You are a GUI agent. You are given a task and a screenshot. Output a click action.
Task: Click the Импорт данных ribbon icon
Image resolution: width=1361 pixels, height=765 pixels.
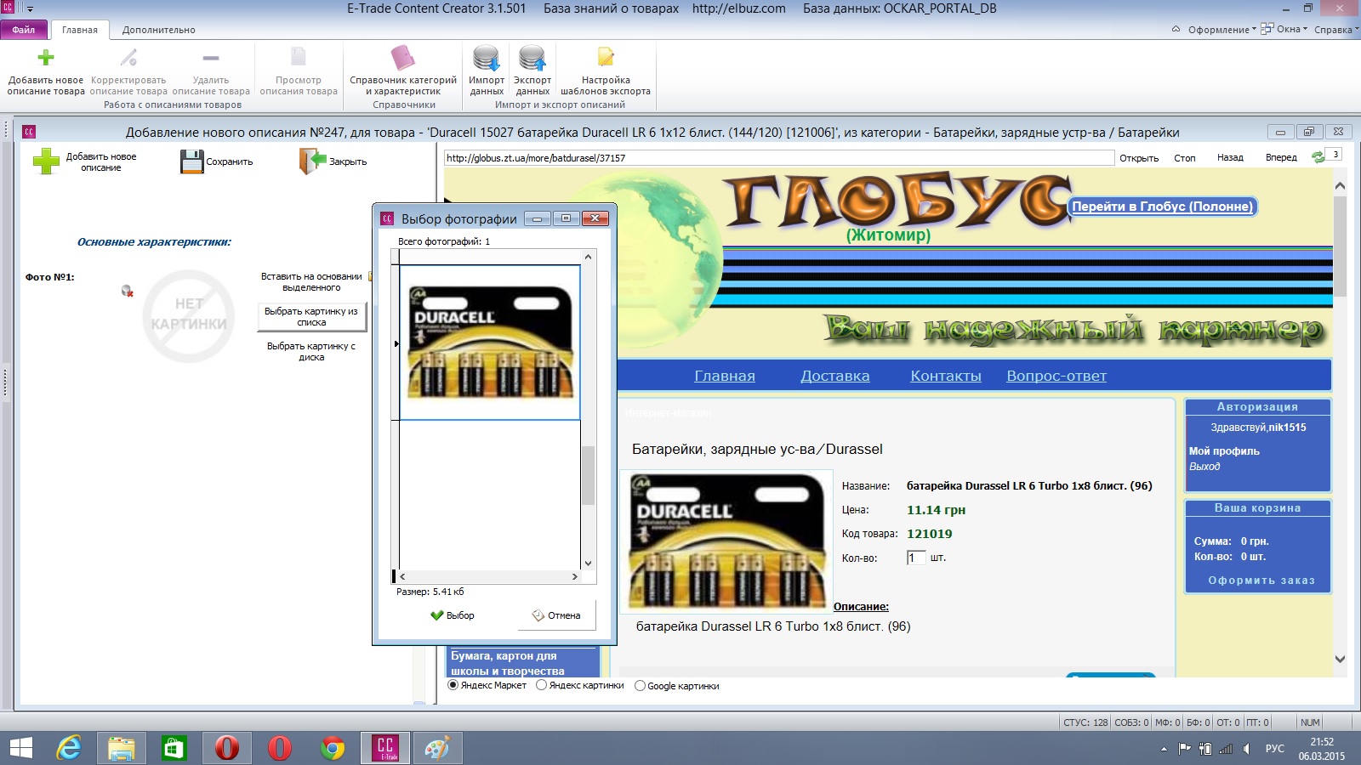487,58
